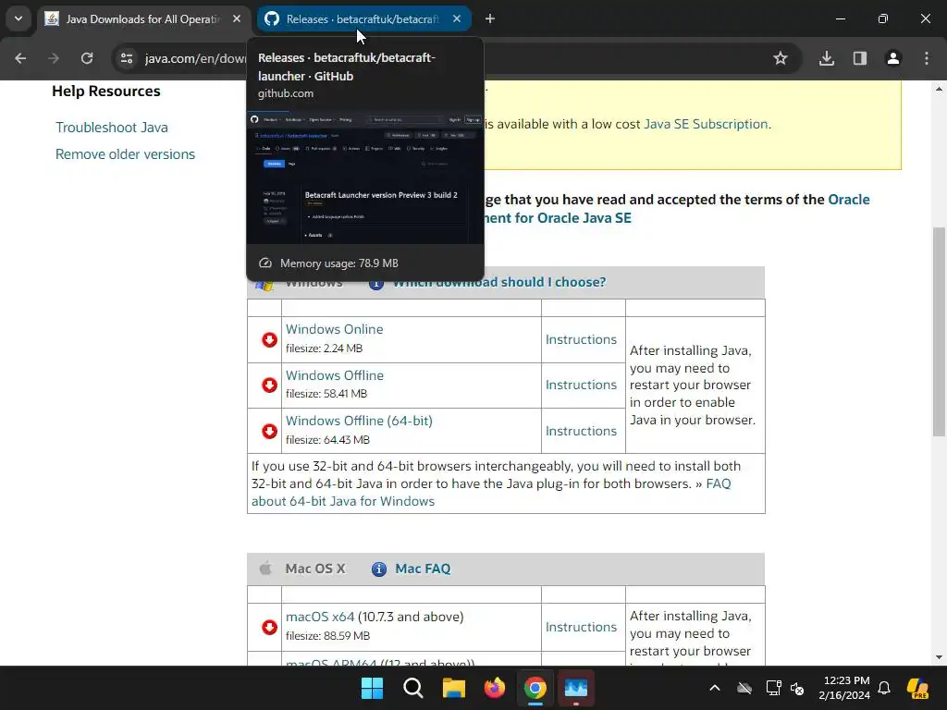
Task: Go back to previous page
Action: 20,58
